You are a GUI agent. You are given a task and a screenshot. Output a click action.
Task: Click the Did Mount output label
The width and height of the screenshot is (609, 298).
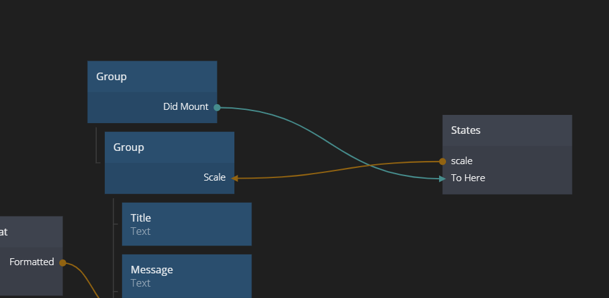185,107
